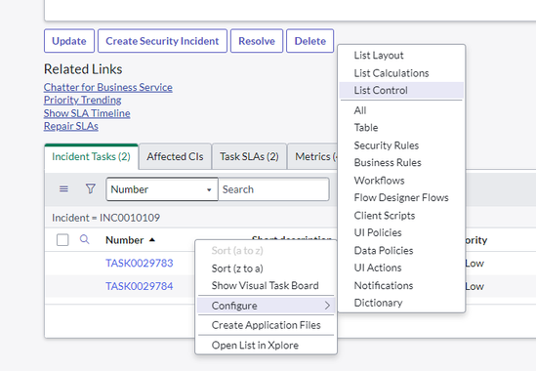Viewport: 536px width, 371px height.
Task: Click the Incident = INC0010109 filter breadcrumb
Action: click(x=106, y=218)
